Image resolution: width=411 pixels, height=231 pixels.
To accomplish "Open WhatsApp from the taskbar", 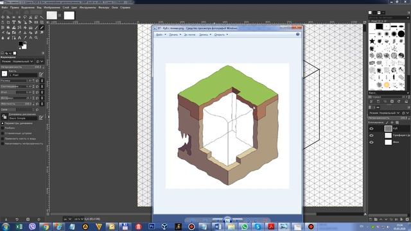I will click(x=244, y=227).
